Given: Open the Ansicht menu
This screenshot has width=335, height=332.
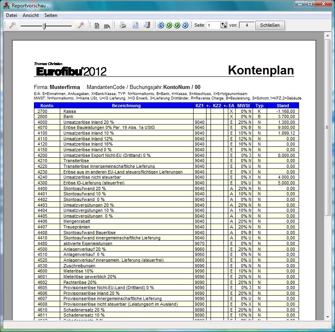Looking at the screenshot, I should (31, 15).
